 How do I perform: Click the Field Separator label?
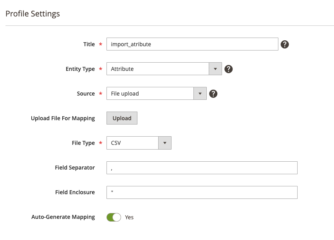(x=75, y=168)
